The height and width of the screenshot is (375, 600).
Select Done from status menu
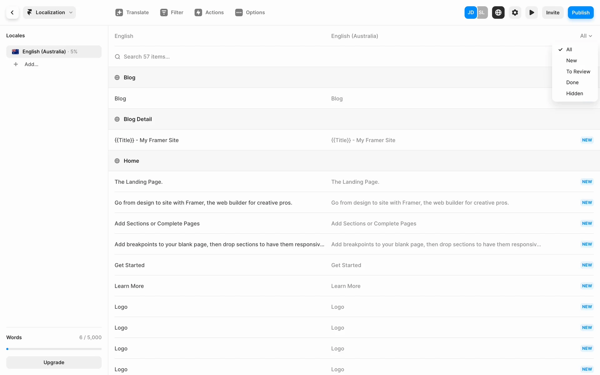pyautogui.click(x=572, y=82)
